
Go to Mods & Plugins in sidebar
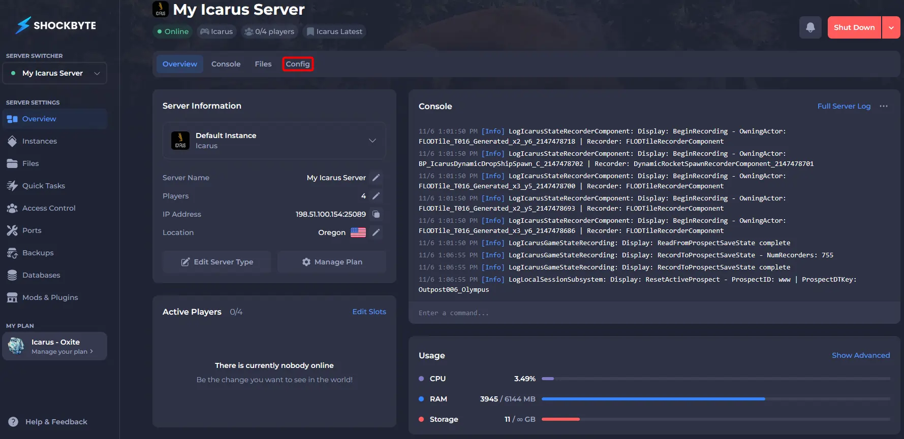point(50,297)
